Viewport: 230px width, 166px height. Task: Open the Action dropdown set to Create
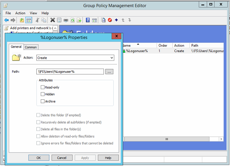click(x=75, y=58)
